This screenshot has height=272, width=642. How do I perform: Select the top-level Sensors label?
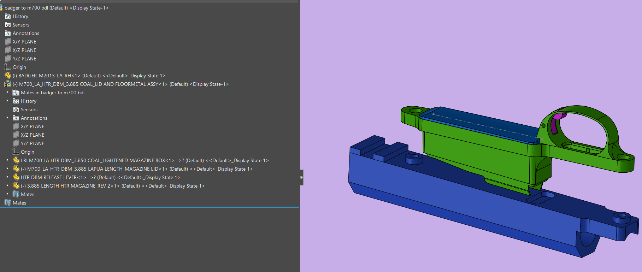(x=21, y=25)
